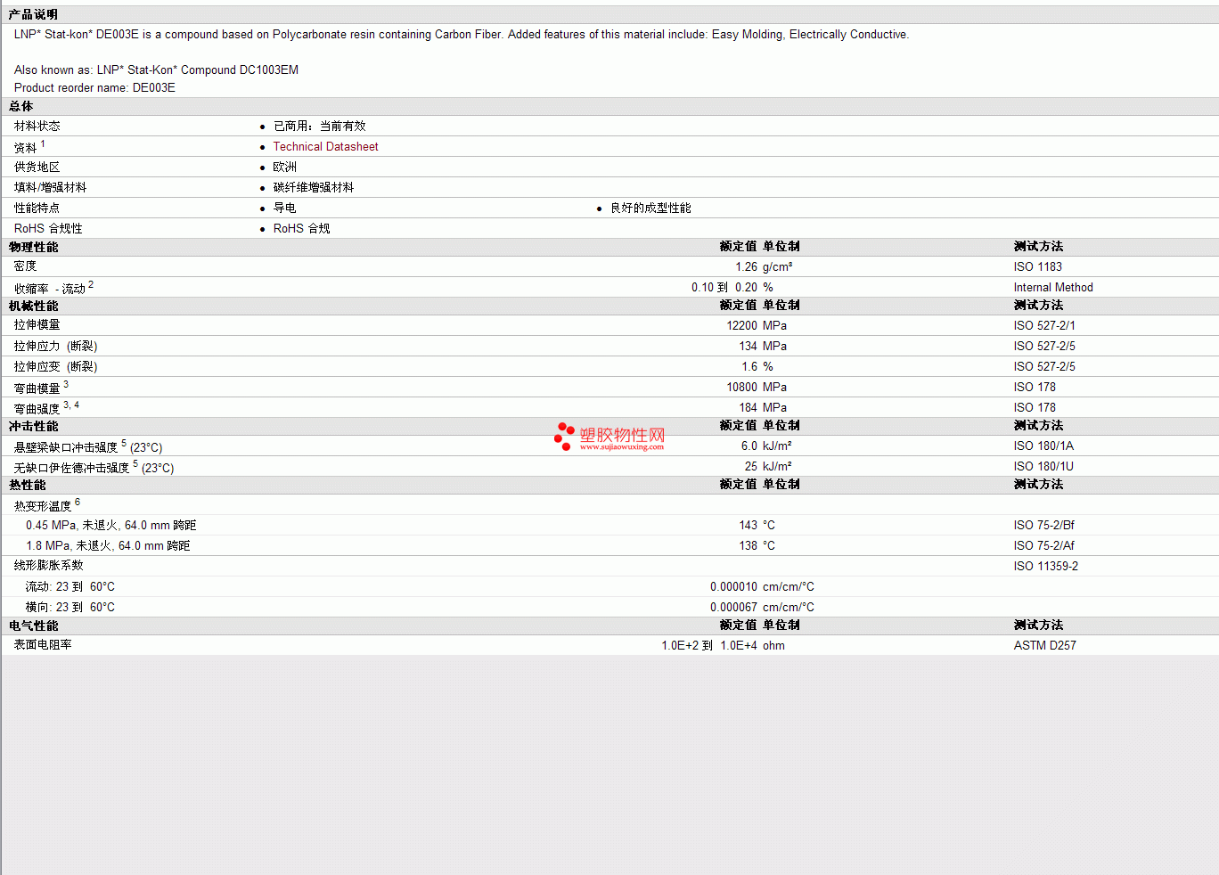
Task: Select the Internal Method test entry
Action: [x=1053, y=288]
